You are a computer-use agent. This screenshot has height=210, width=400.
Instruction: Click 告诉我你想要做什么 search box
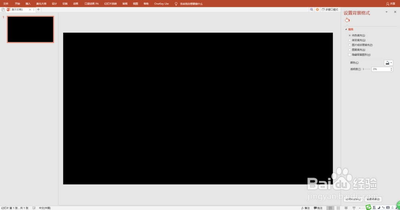coord(191,4)
